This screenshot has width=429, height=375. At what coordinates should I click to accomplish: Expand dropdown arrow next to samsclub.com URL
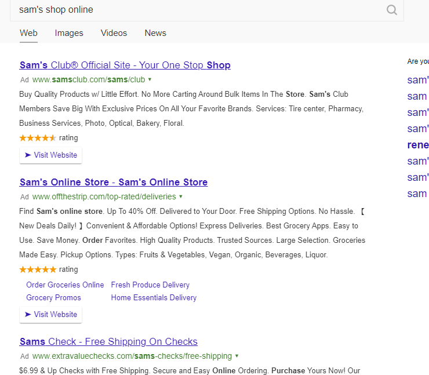pos(150,79)
